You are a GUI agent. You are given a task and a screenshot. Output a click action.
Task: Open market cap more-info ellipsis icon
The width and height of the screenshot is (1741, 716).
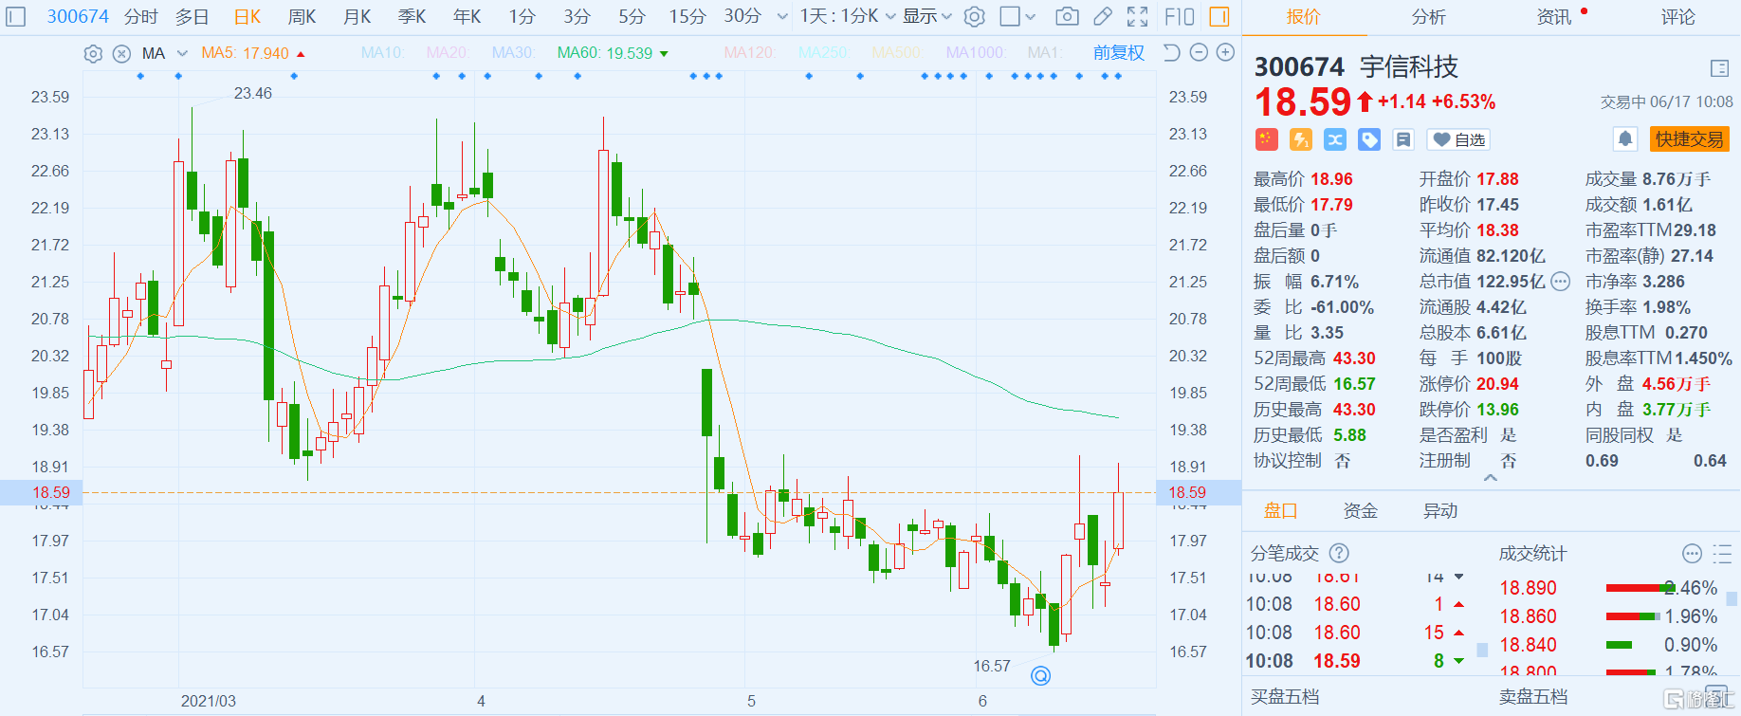tap(1561, 282)
